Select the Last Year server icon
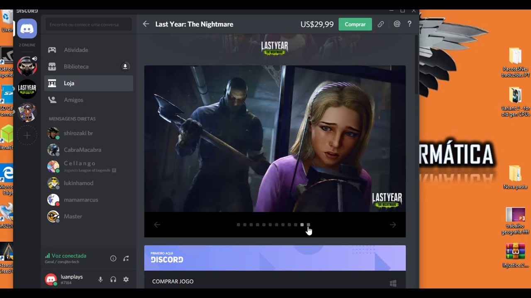Image resolution: width=531 pixels, height=298 pixels. (x=27, y=89)
